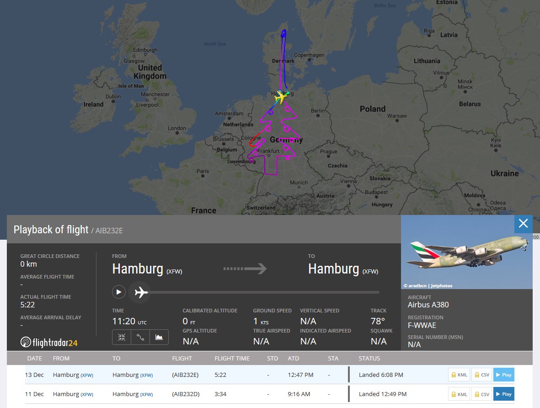Image resolution: width=540 pixels, height=408 pixels.
Task: Close the flight playback panel
Action: point(523,223)
